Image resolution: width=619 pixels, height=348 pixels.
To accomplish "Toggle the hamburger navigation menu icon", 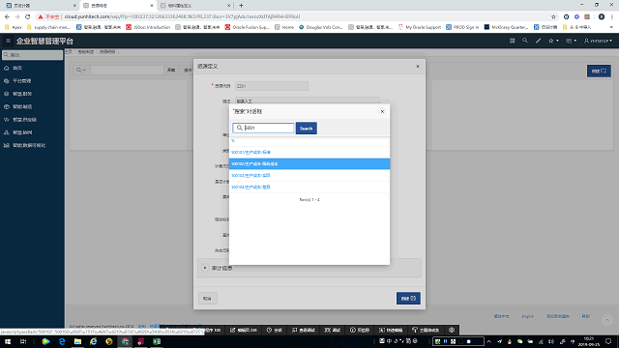I will pos(8,41).
